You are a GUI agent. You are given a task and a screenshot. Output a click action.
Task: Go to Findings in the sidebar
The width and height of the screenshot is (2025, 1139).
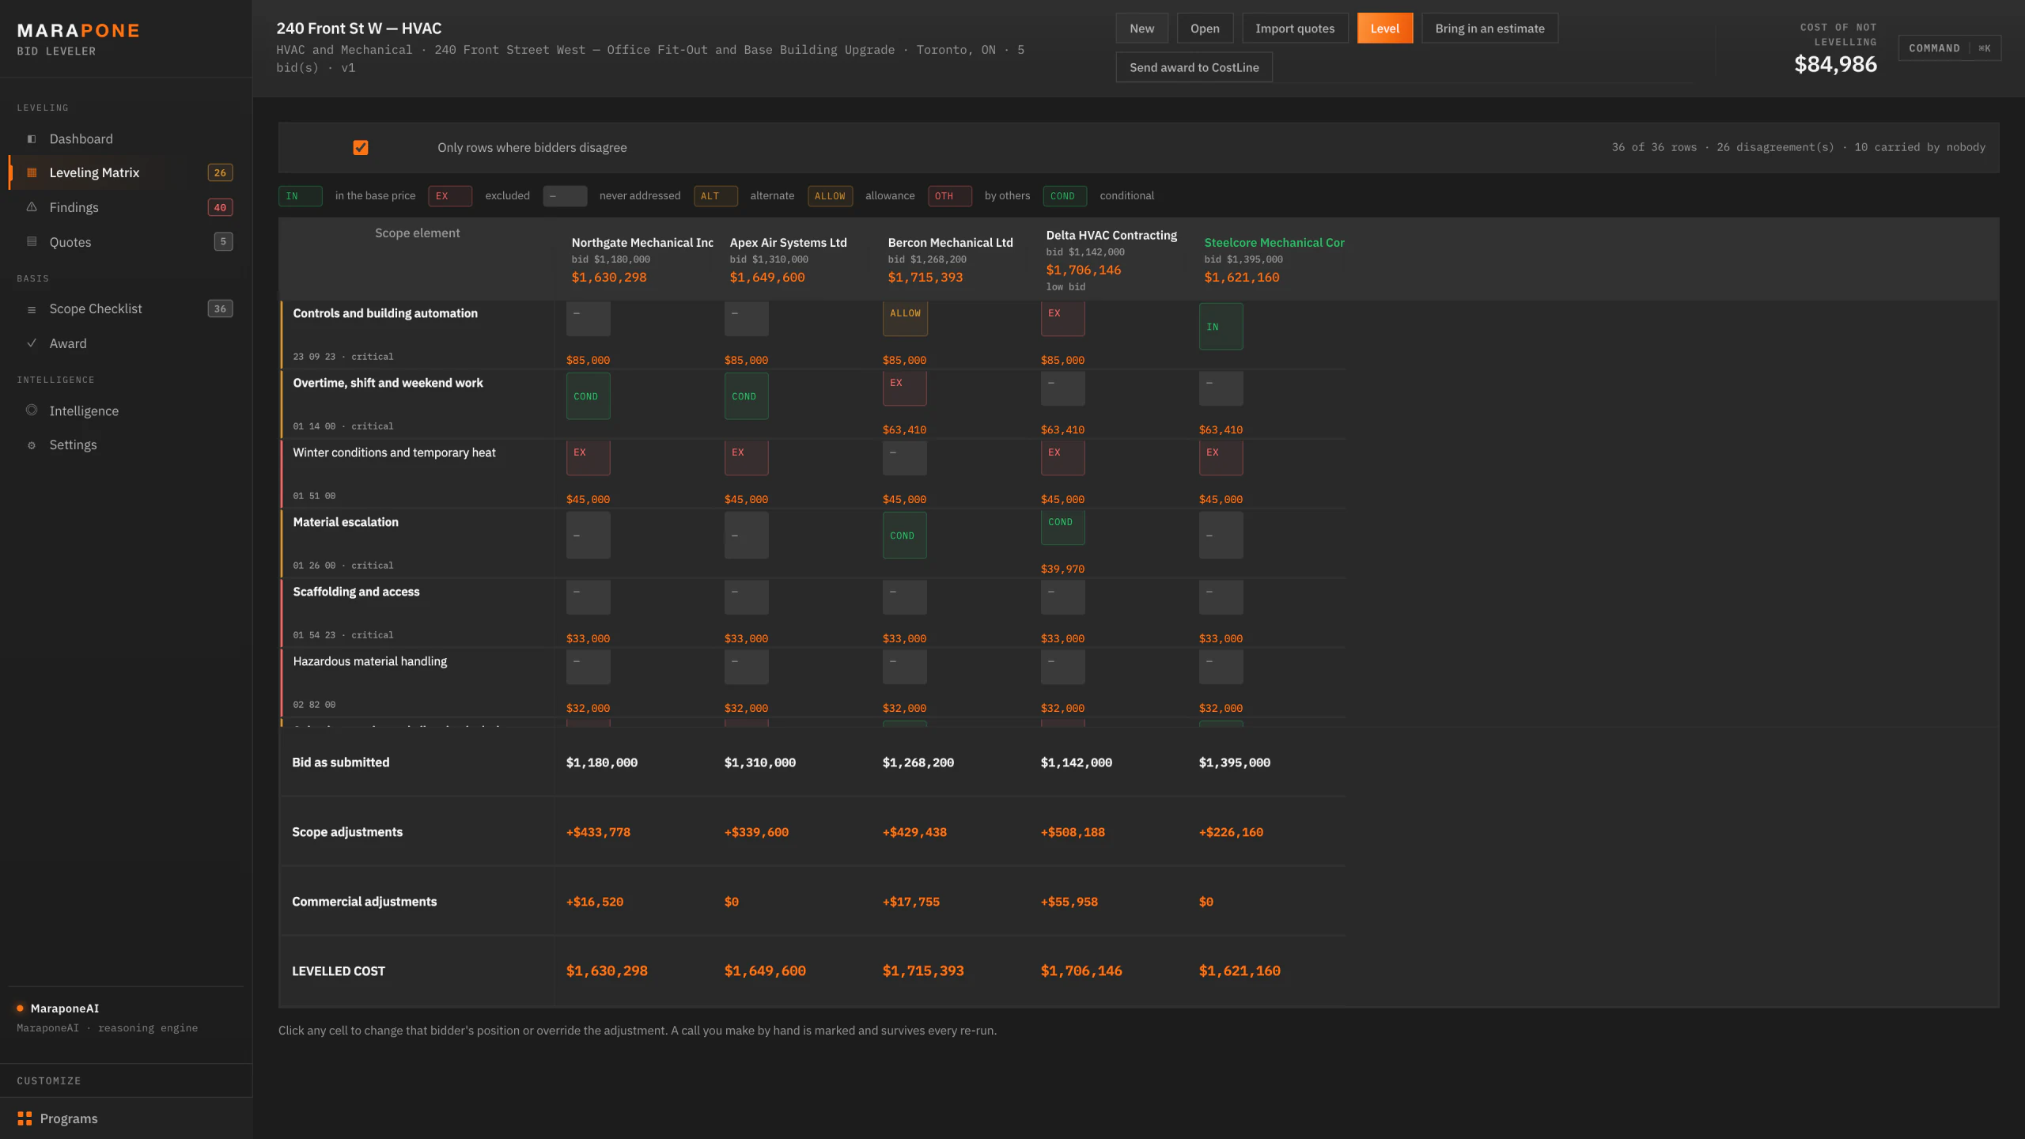click(x=127, y=207)
